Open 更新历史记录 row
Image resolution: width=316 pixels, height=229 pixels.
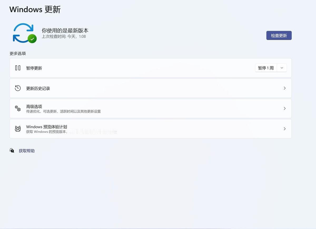pos(151,88)
